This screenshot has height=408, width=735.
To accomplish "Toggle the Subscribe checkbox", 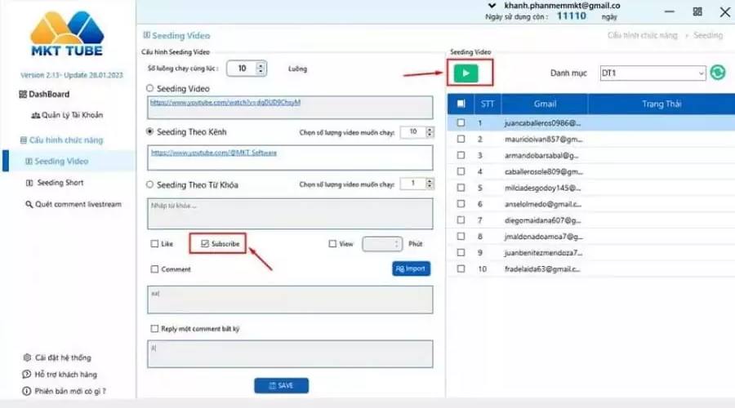I will tap(205, 244).
